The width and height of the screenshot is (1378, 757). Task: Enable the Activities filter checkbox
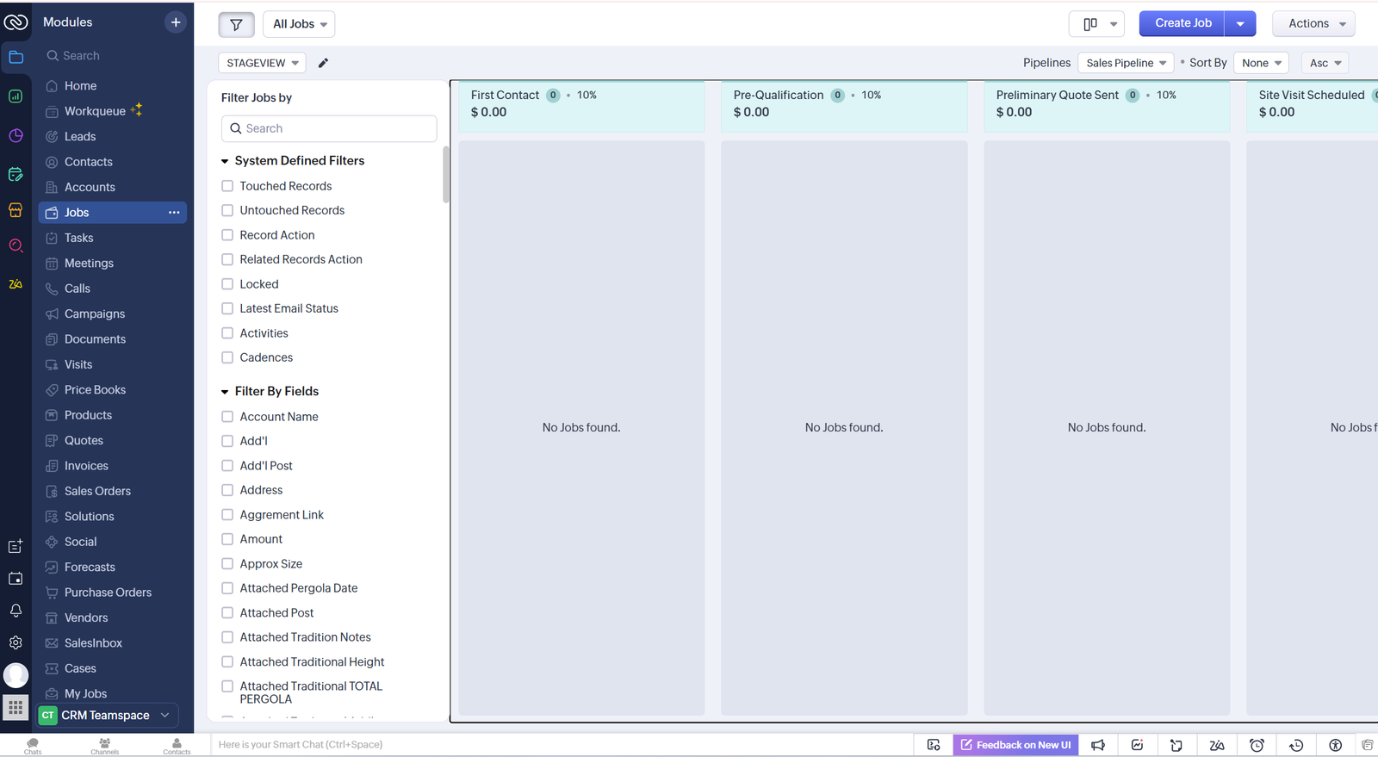[x=227, y=333]
